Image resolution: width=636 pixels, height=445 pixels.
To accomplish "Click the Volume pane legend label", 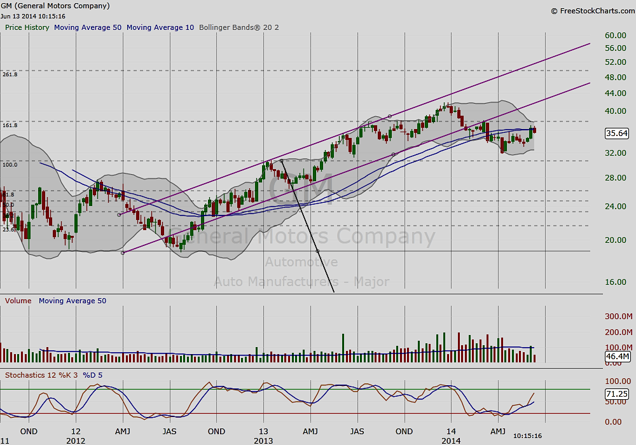I will (x=18, y=301).
